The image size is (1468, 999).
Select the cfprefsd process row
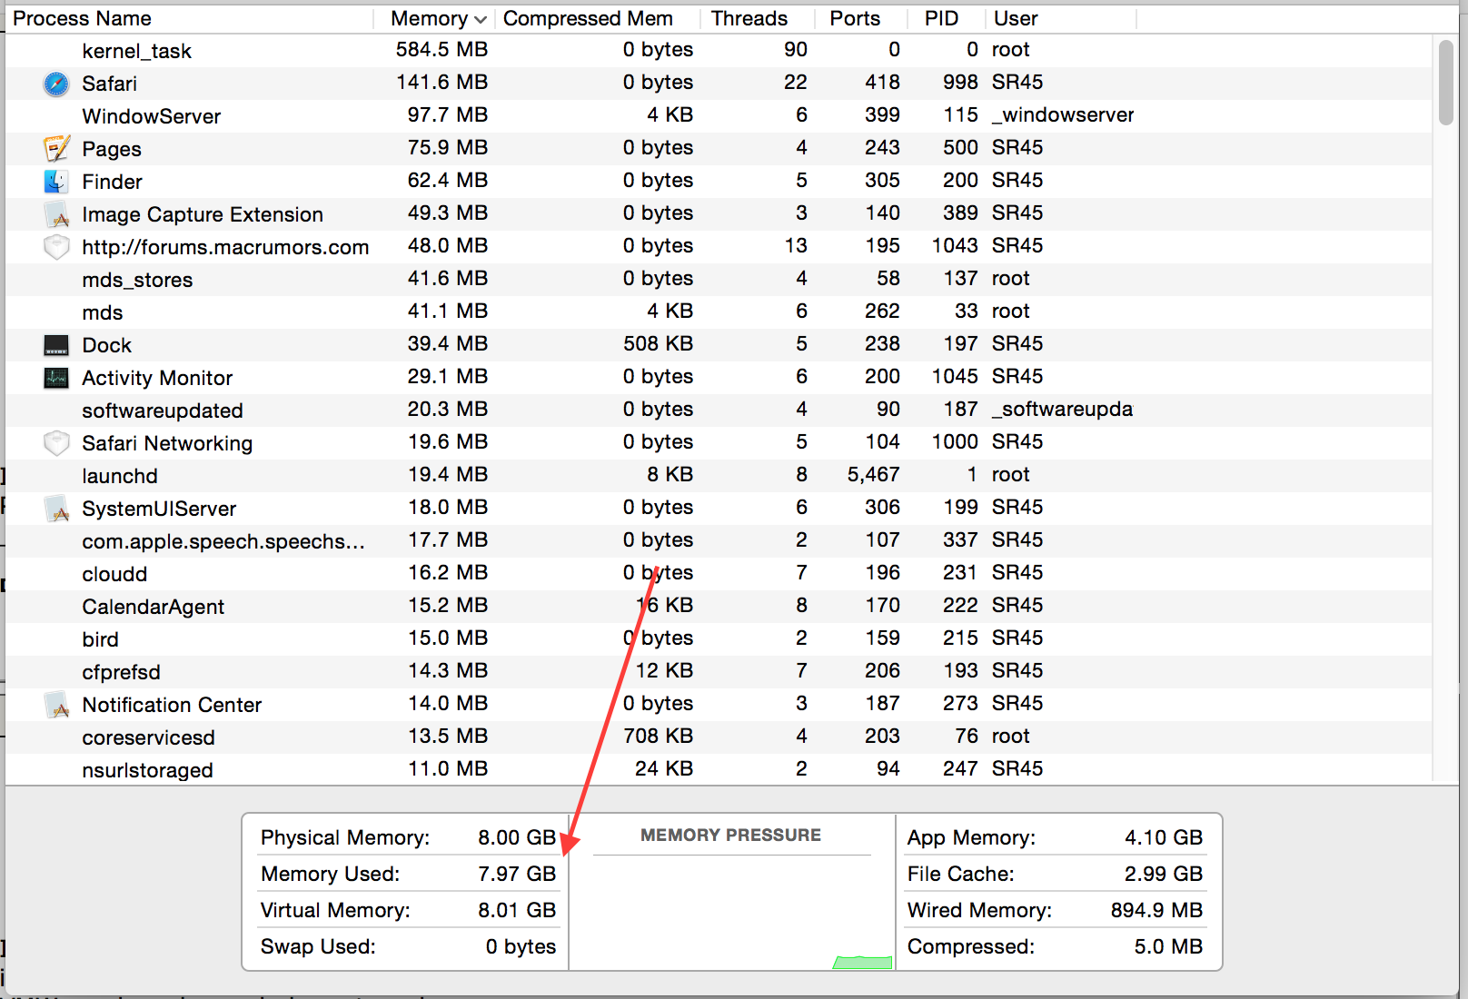tap(719, 672)
